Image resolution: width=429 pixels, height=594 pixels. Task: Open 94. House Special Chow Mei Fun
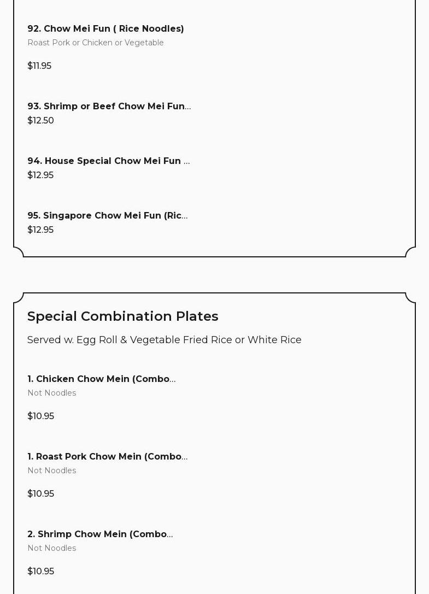(108, 161)
